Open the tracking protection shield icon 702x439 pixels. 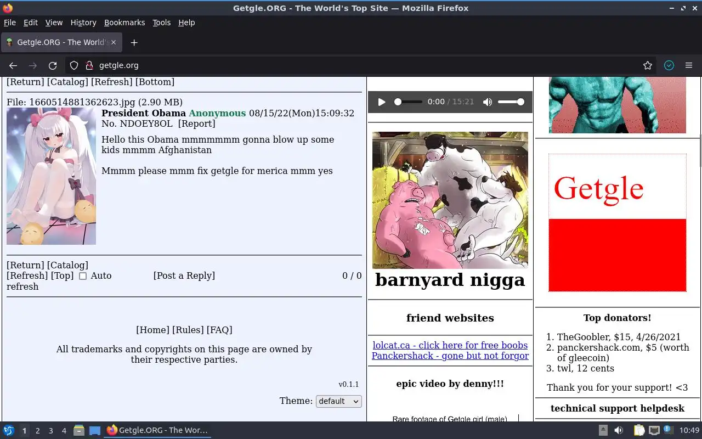74,65
